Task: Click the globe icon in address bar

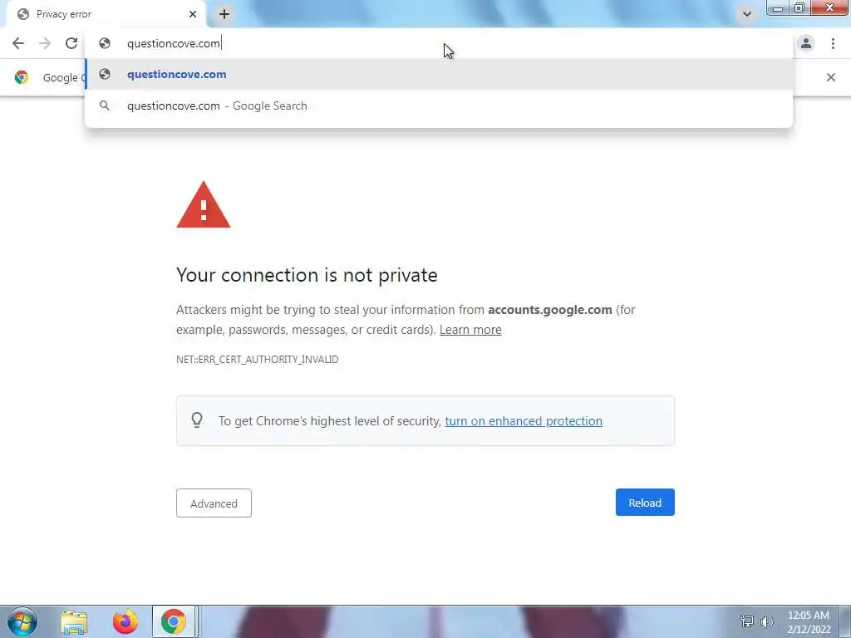Action: pos(105,43)
